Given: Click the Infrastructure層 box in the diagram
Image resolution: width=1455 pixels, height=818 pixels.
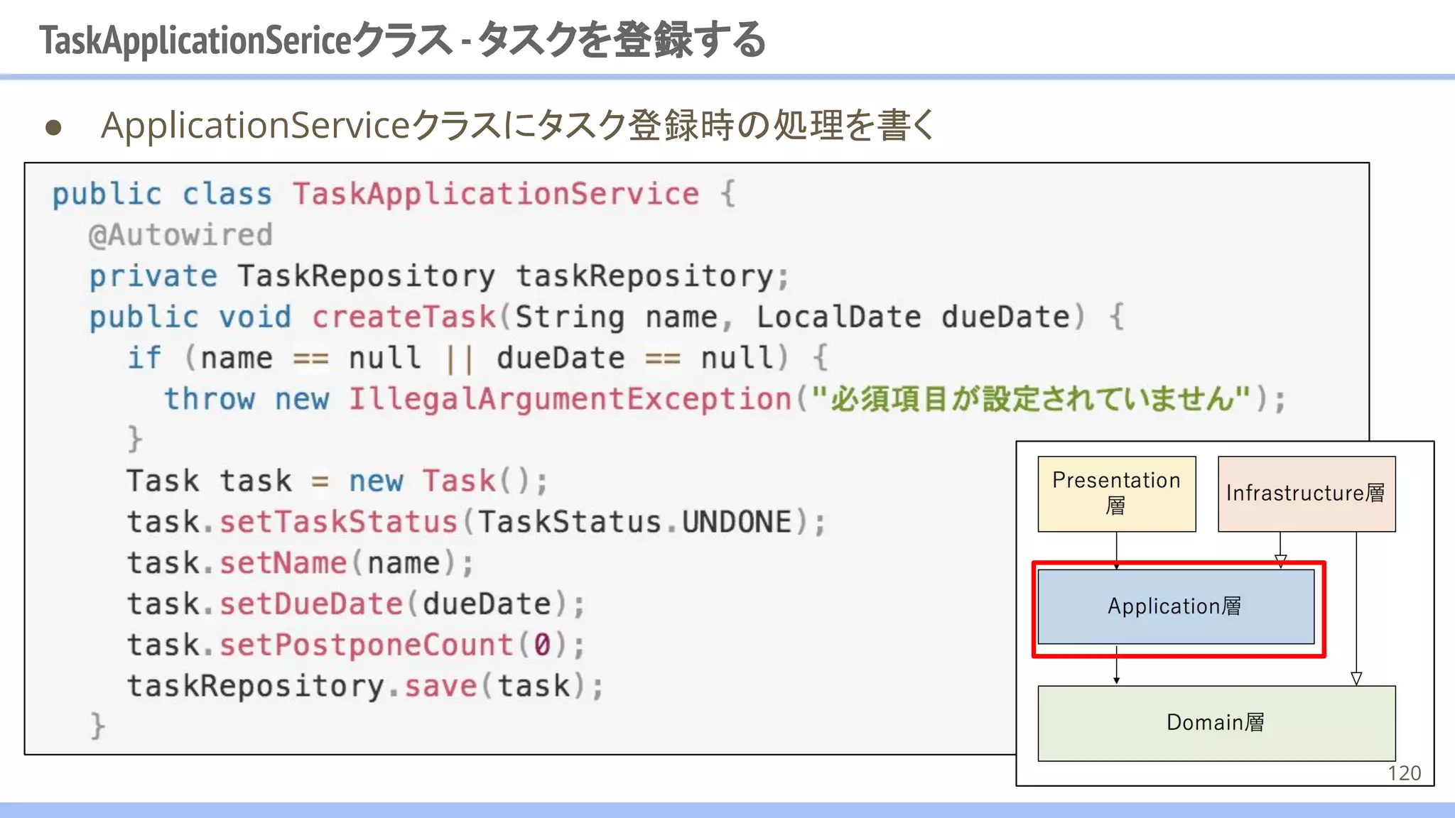Looking at the screenshot, I should (1307, 493).
